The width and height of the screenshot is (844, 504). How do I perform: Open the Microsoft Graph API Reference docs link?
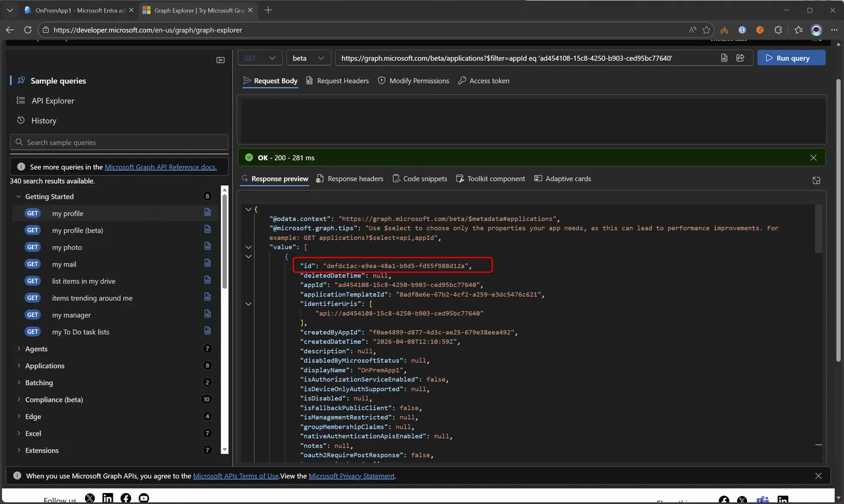click(161, 167)
